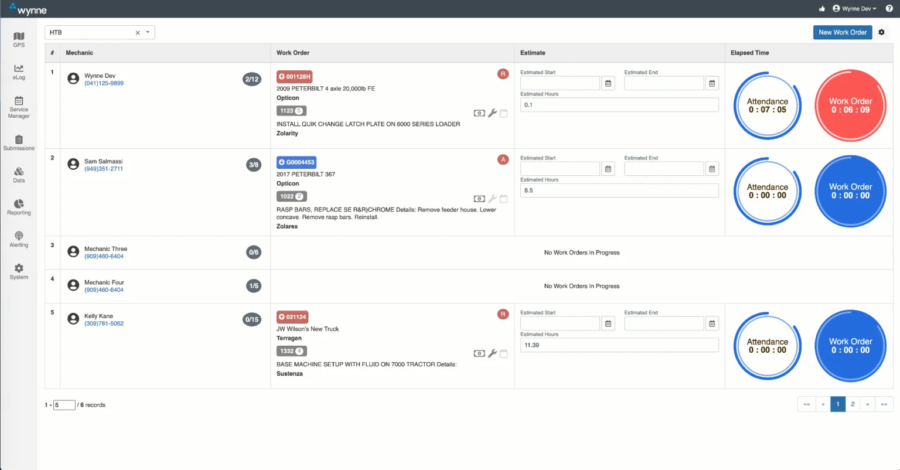Click the New Work Order button
The height and width of the screenshot is (470, 900).
pyautogui.click(x=843, y=32)
